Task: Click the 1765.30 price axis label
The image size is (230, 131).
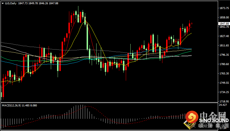Action: (x=225, y=73)
